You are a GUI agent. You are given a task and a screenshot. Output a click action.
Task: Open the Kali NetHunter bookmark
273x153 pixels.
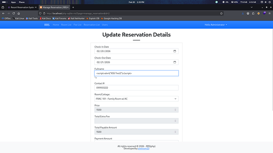(76, 18)
